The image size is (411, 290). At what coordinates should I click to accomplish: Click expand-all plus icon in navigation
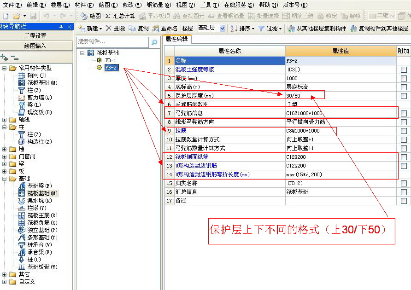4,58
